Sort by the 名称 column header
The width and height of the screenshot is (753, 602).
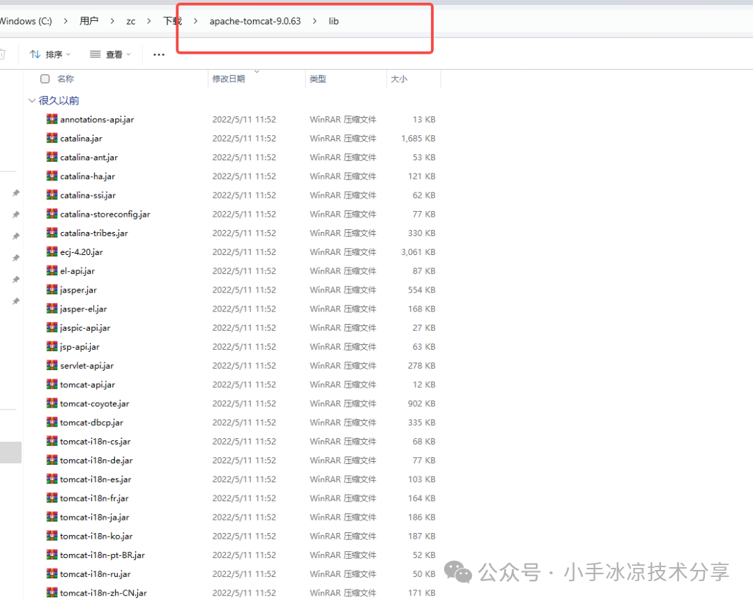66,79
